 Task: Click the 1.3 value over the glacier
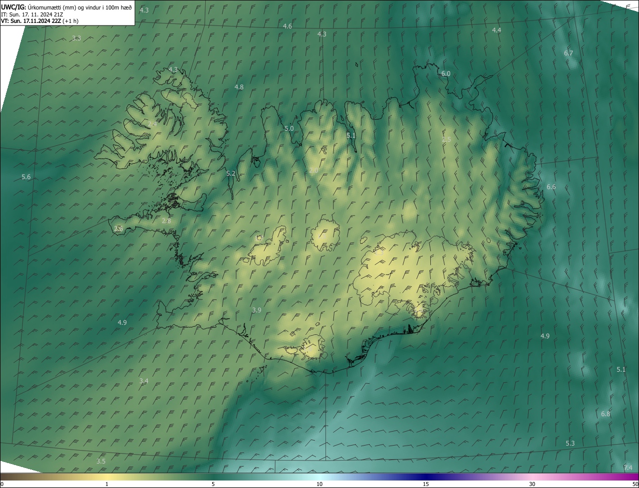379,253
